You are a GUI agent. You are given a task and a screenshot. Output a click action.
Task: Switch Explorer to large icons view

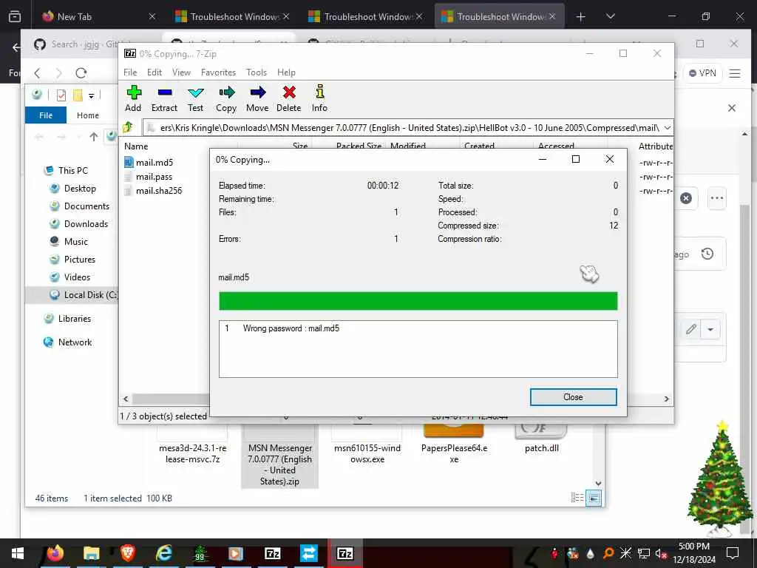[594, 498]
